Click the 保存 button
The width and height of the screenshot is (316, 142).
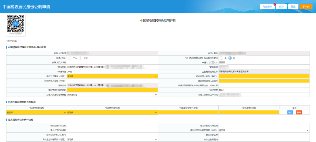point(281,7)
